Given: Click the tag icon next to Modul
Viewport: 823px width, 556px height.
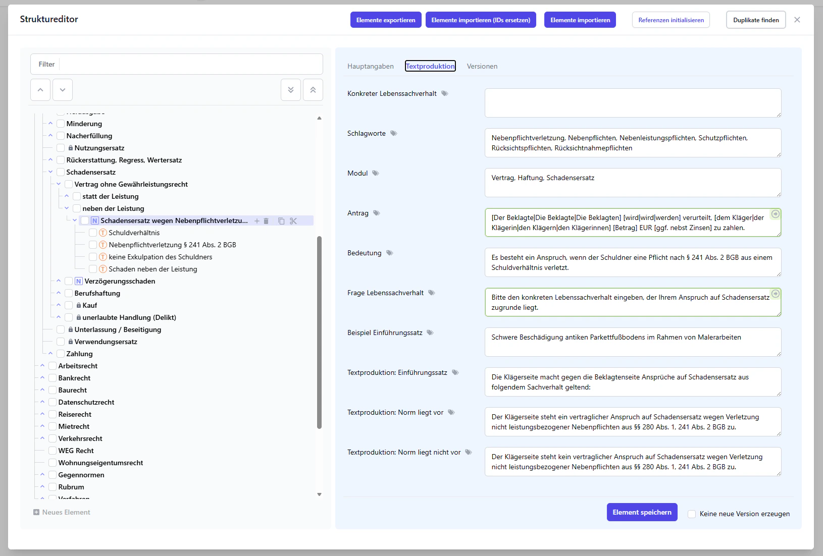Looking at the screenshot, I should pyautogui.click(x=376, y=173).
